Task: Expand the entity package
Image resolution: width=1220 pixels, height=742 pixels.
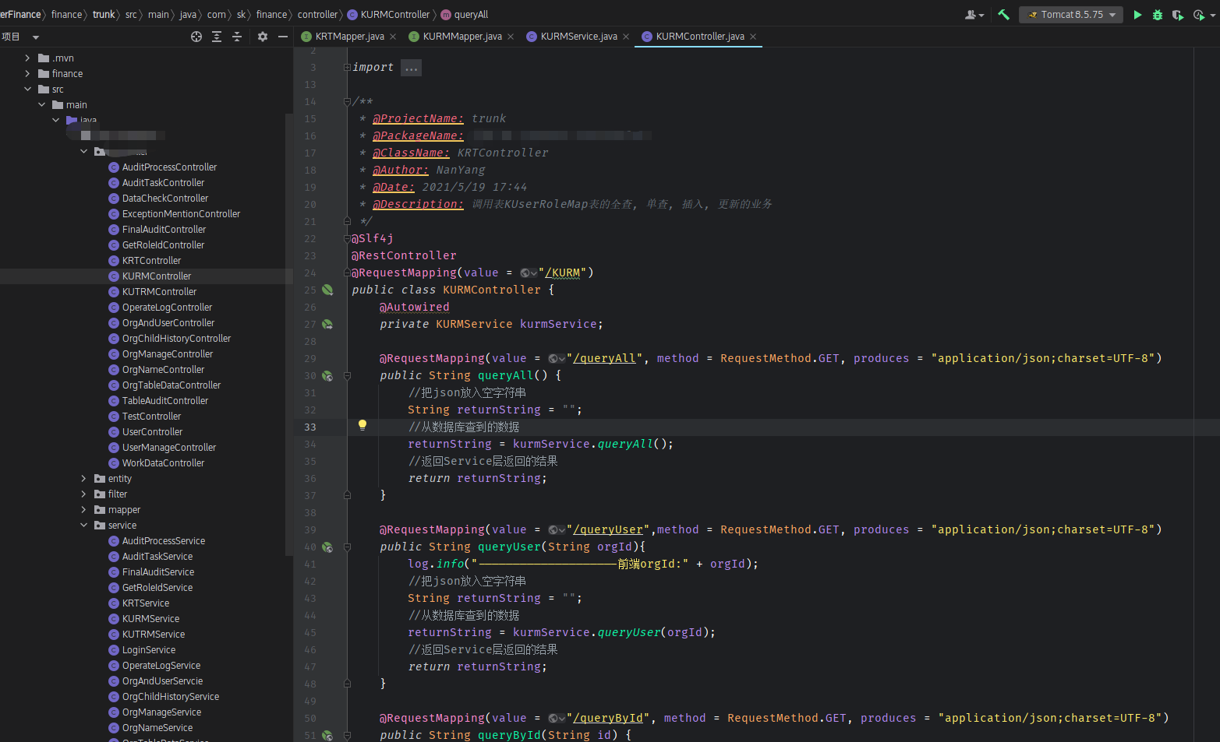Action: point(83,479)
